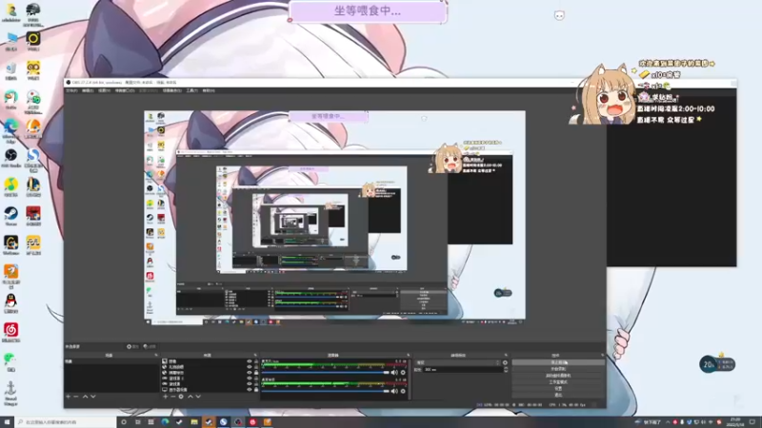Click the Exit button in Controls
762x428 pixels.
click(x=558, y=395)
